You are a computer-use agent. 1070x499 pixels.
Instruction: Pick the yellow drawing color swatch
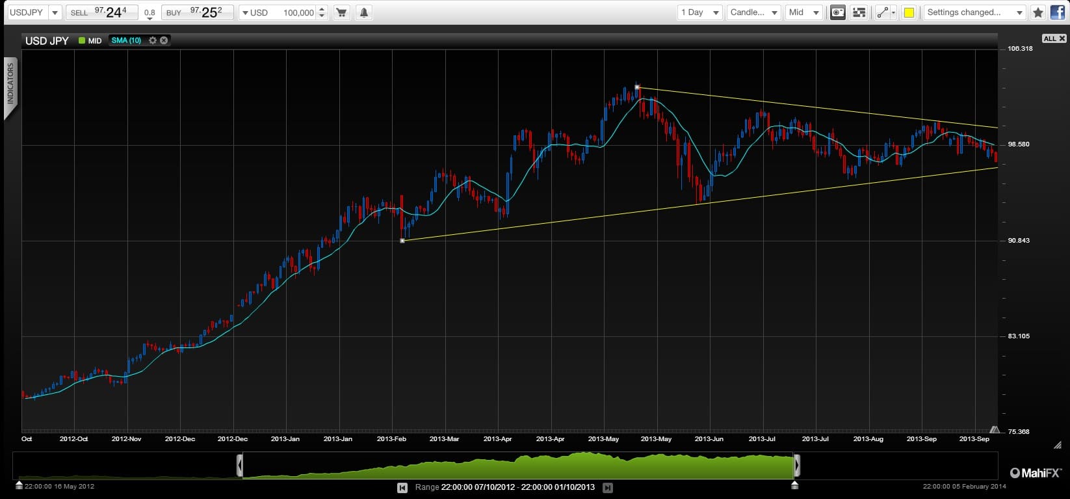(909, 12)
